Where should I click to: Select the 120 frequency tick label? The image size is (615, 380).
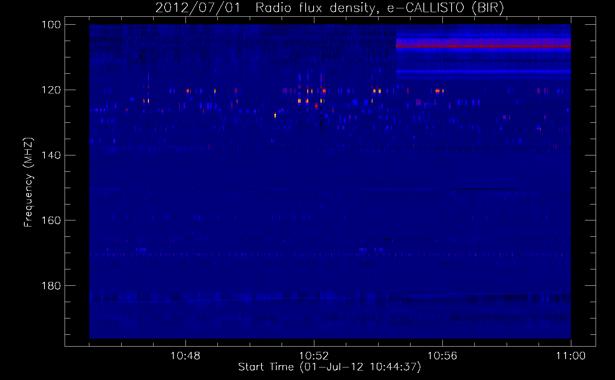tap(51, 90)
